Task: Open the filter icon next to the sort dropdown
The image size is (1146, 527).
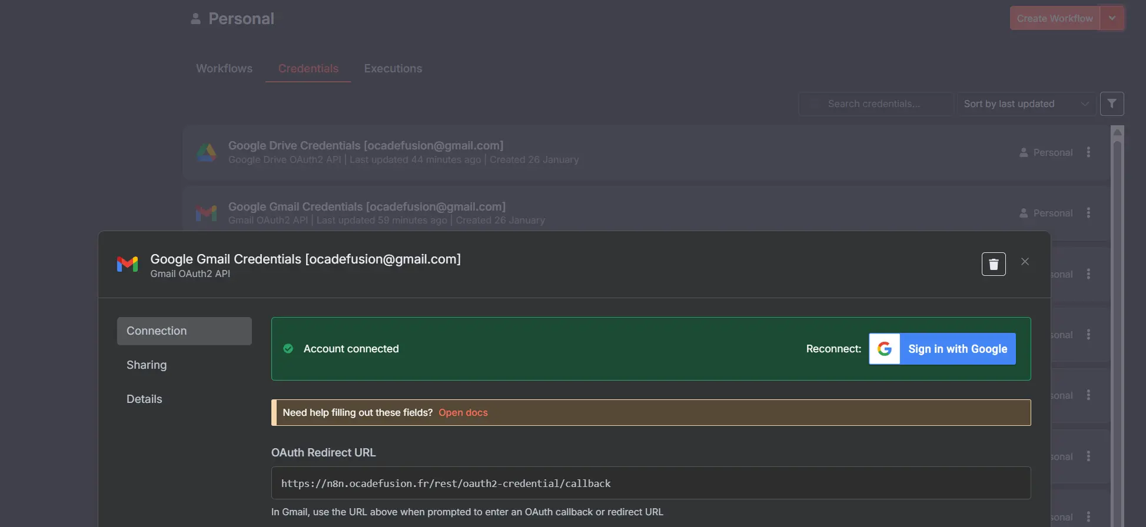Action: tap(1112, 104)
